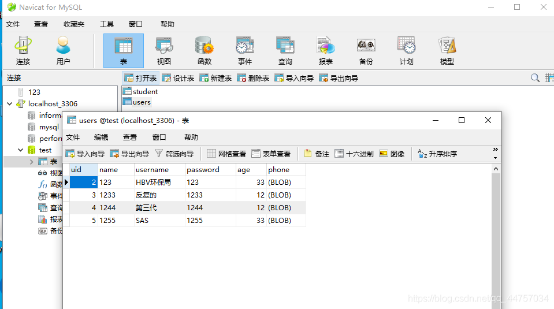Click 导入向导 in users table window

pyautogui.click(x=85, y=154)
